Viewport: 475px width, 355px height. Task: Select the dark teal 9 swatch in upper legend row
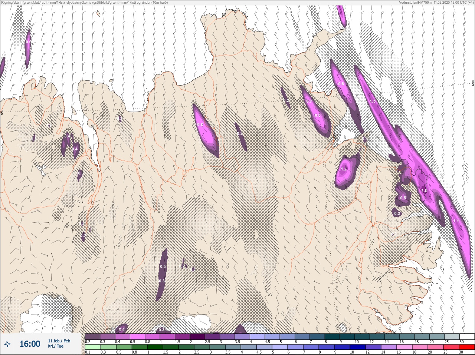coord(348,336)
